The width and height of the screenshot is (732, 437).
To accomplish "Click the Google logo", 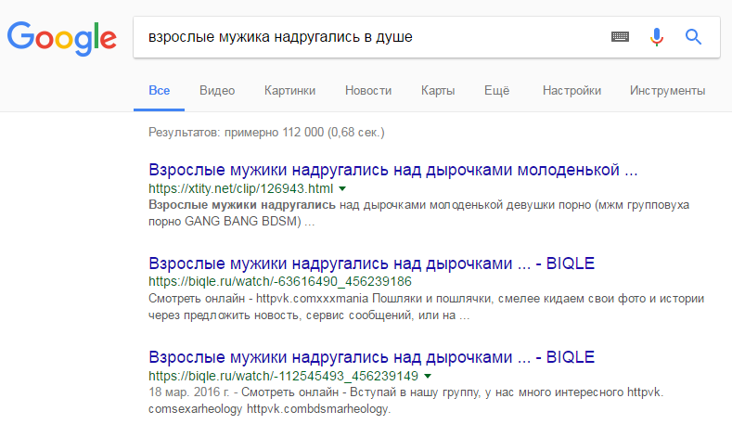I will click(x=61, y=38).
